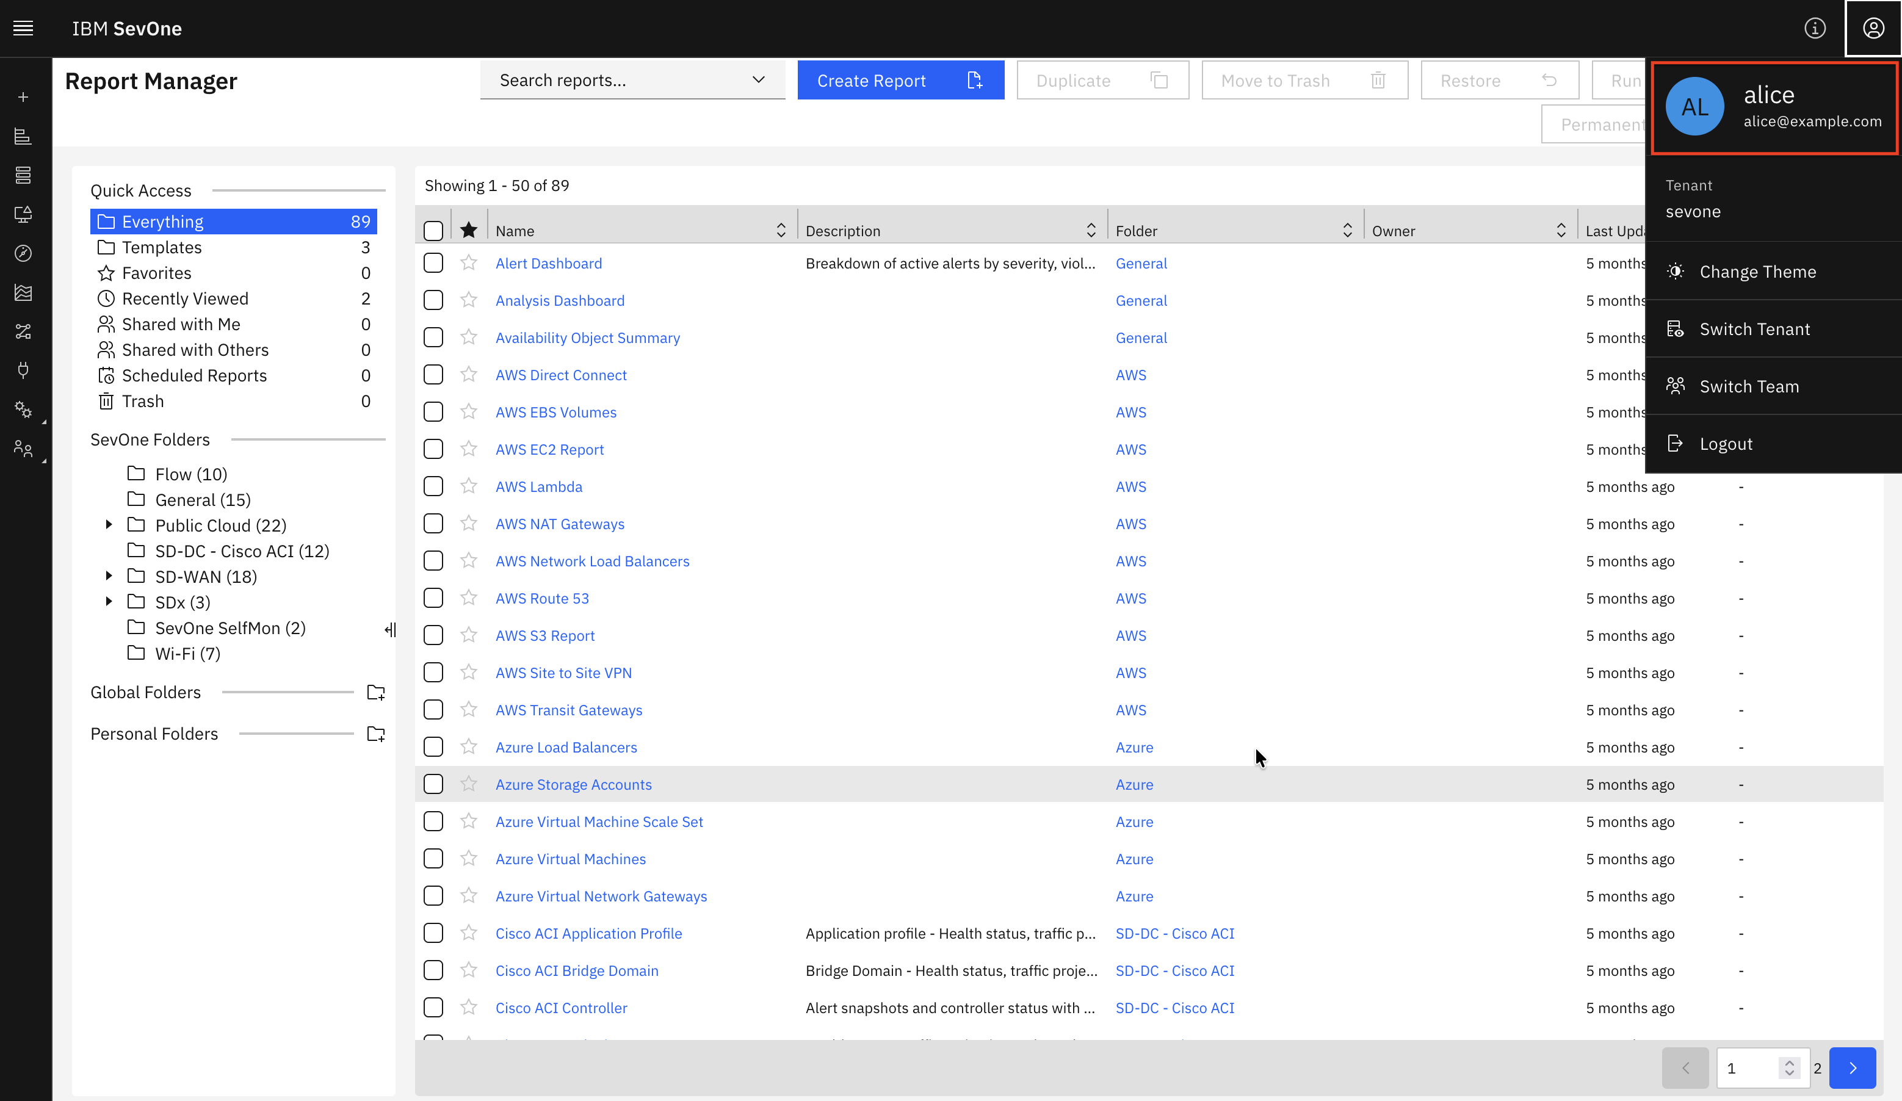Collapse the folder side panel
The width and height of the screenshot is (1902, 1101).
coord(390,629)
